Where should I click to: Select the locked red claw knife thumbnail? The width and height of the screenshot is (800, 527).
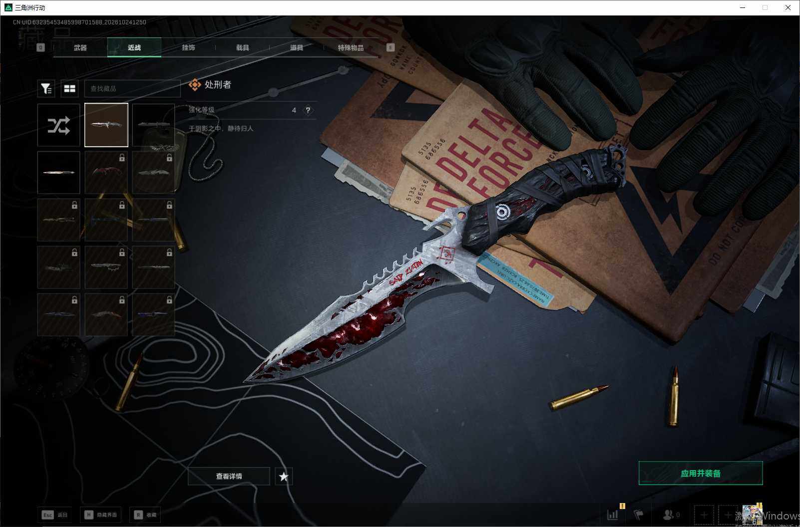click(106, 173)
